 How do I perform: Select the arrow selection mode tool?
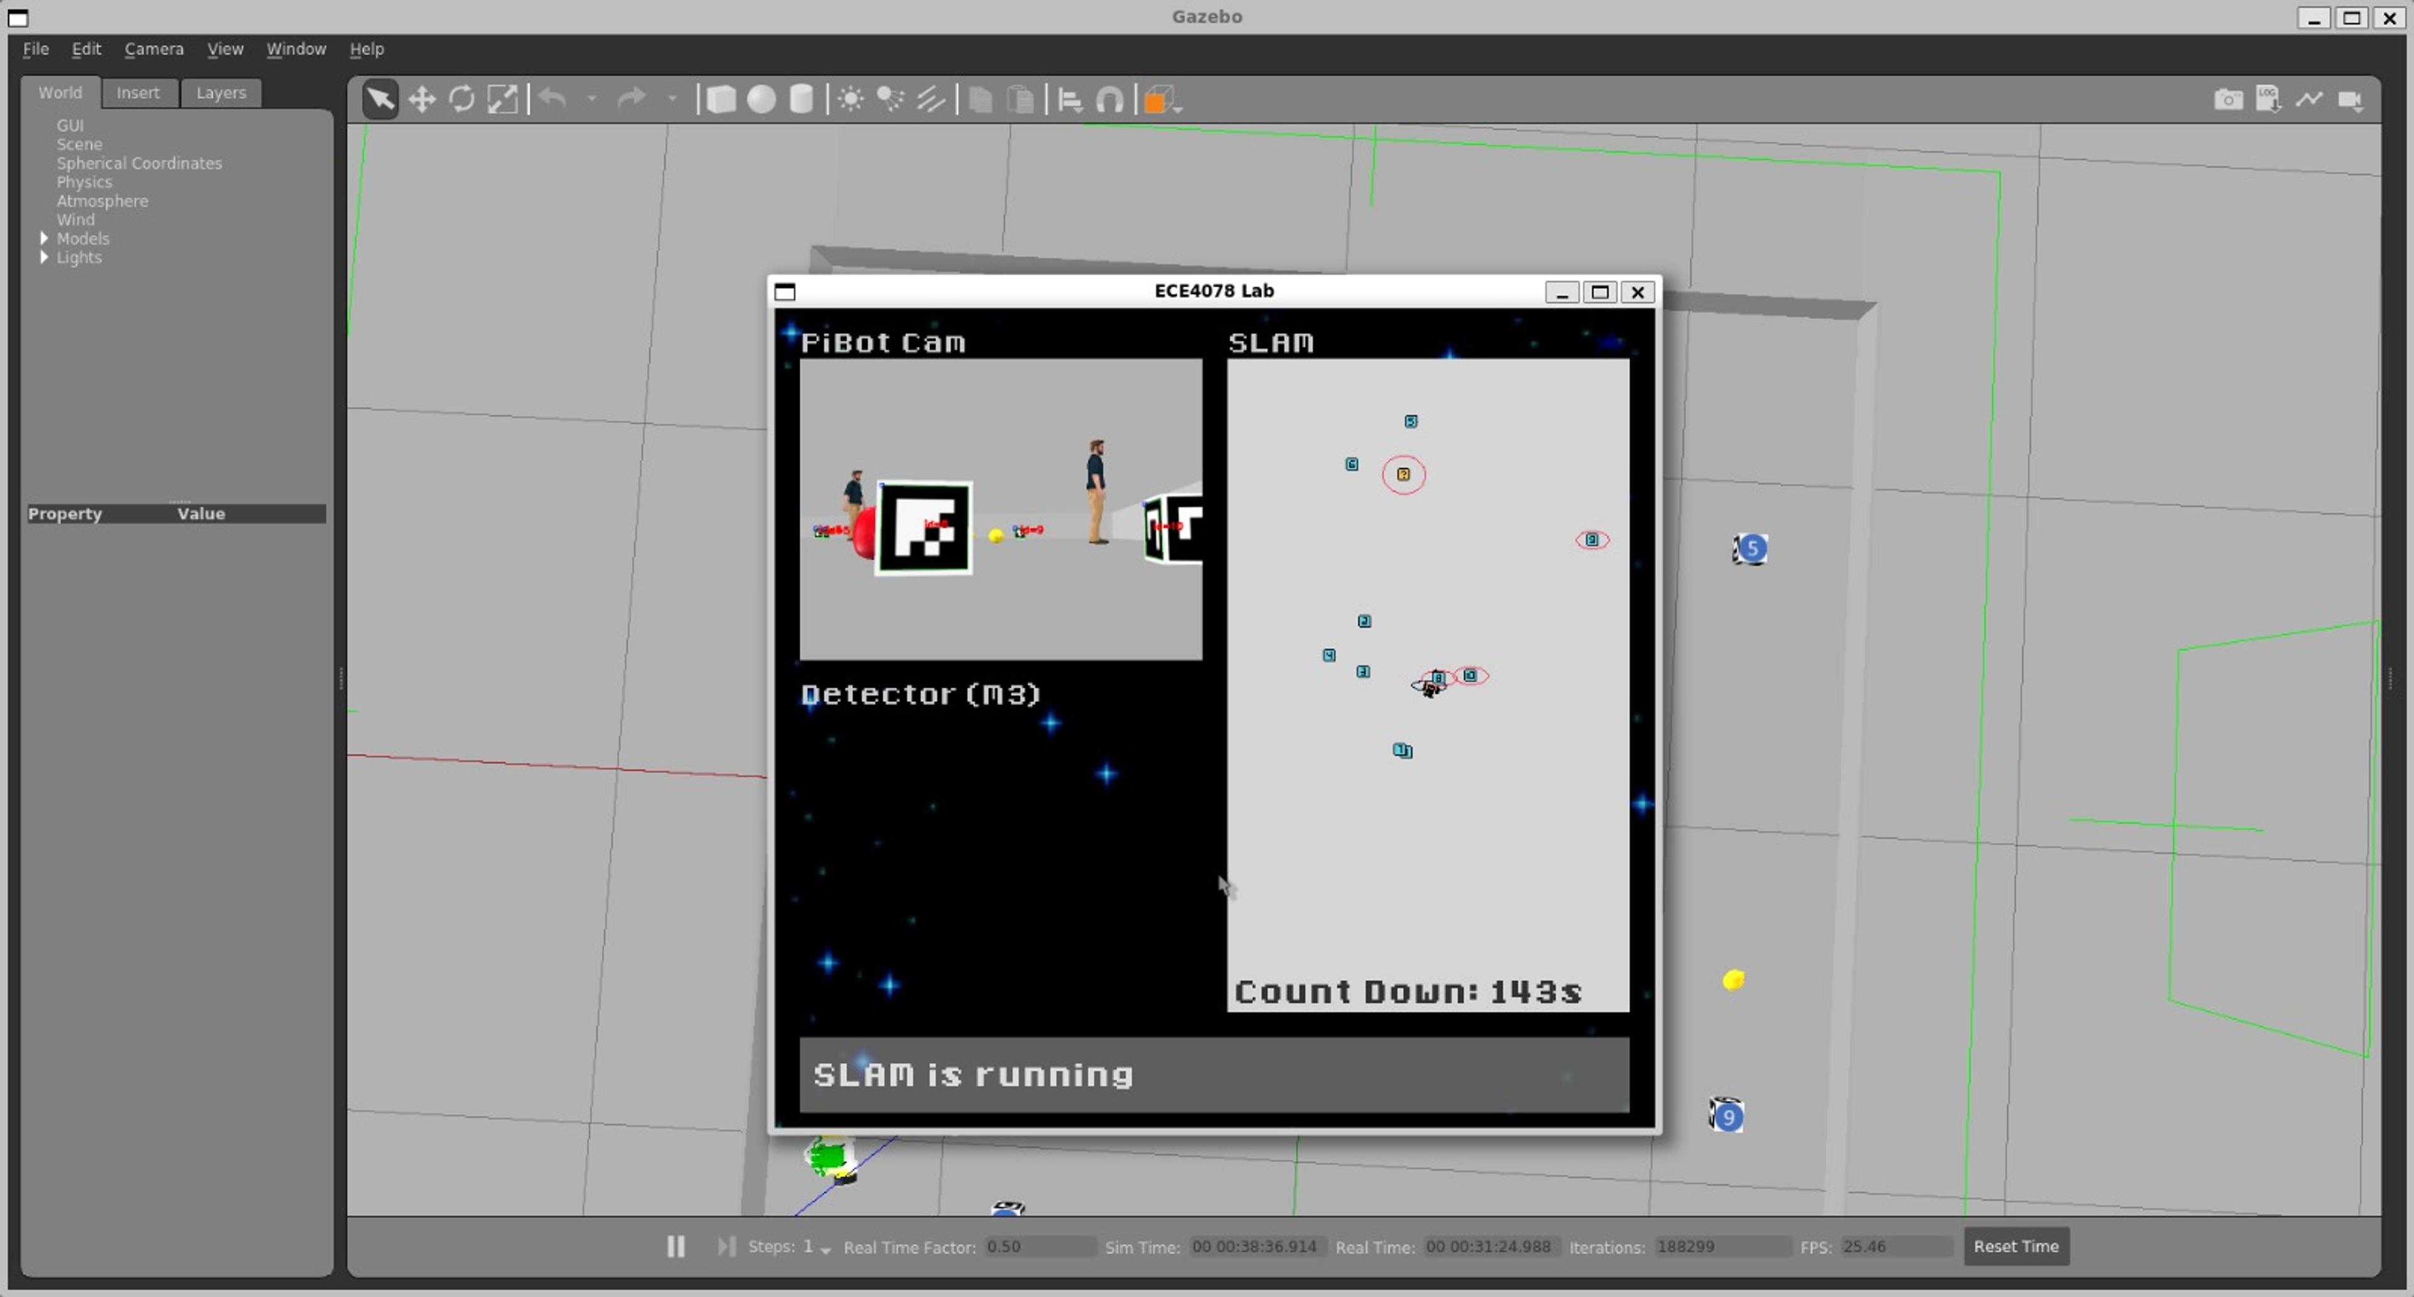tap(380, 99)
